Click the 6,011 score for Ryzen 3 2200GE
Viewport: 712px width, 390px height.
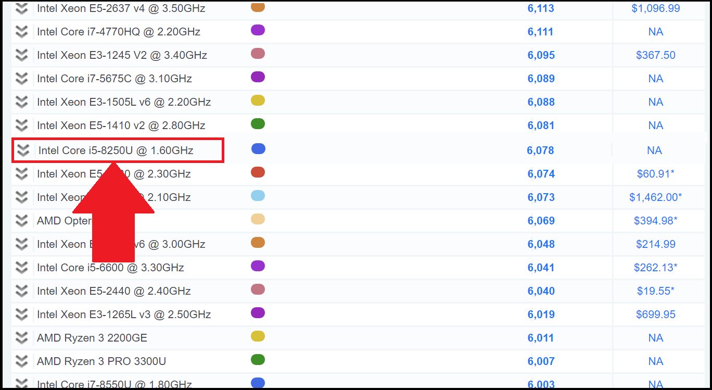540,337
